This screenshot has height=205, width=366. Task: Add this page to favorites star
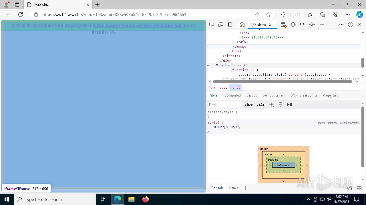(268, 15)
